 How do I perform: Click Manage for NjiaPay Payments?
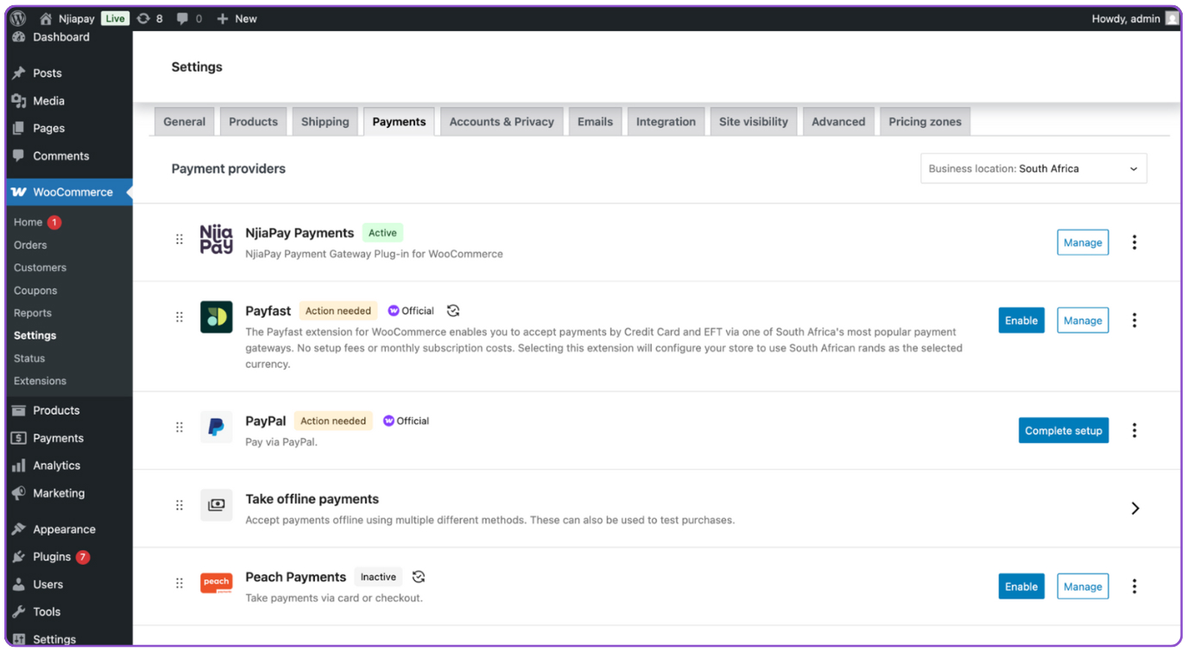[1083, 243]
